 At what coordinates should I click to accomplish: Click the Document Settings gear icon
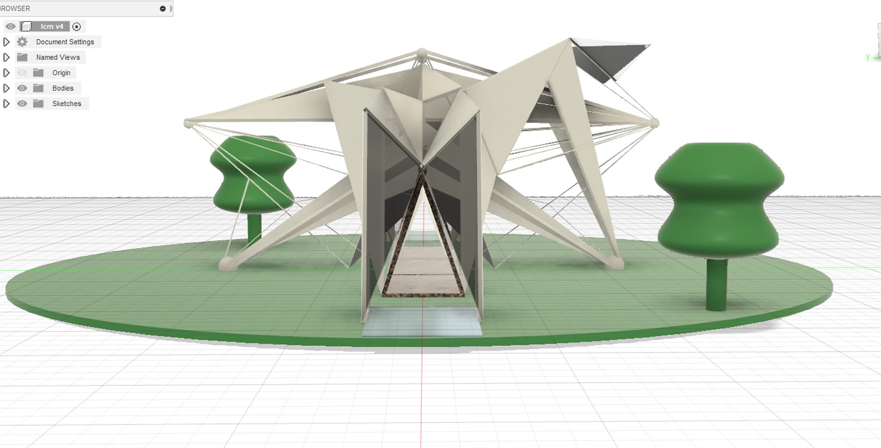click(x=22, y=42)
